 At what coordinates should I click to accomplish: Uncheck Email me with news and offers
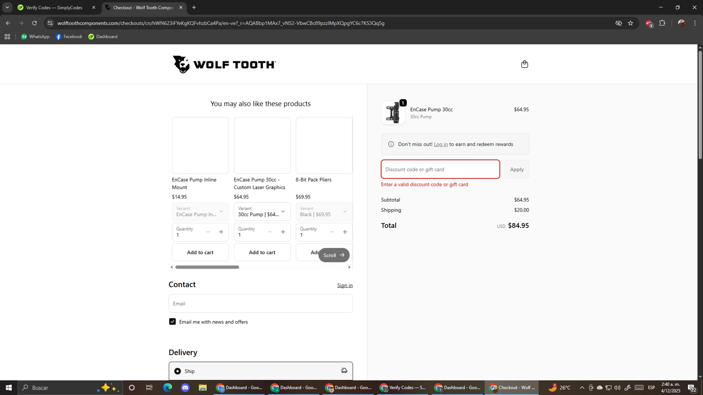click(172, 322)
